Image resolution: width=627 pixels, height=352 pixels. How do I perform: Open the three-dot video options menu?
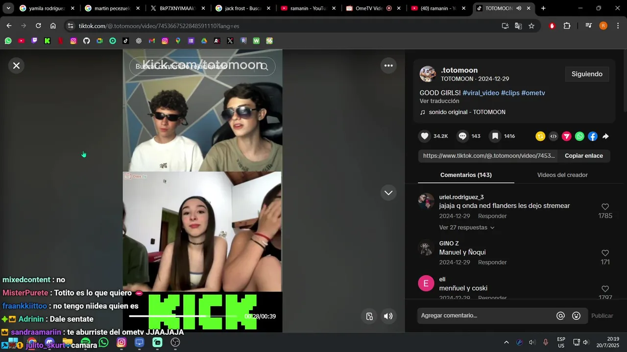[388, 66]
